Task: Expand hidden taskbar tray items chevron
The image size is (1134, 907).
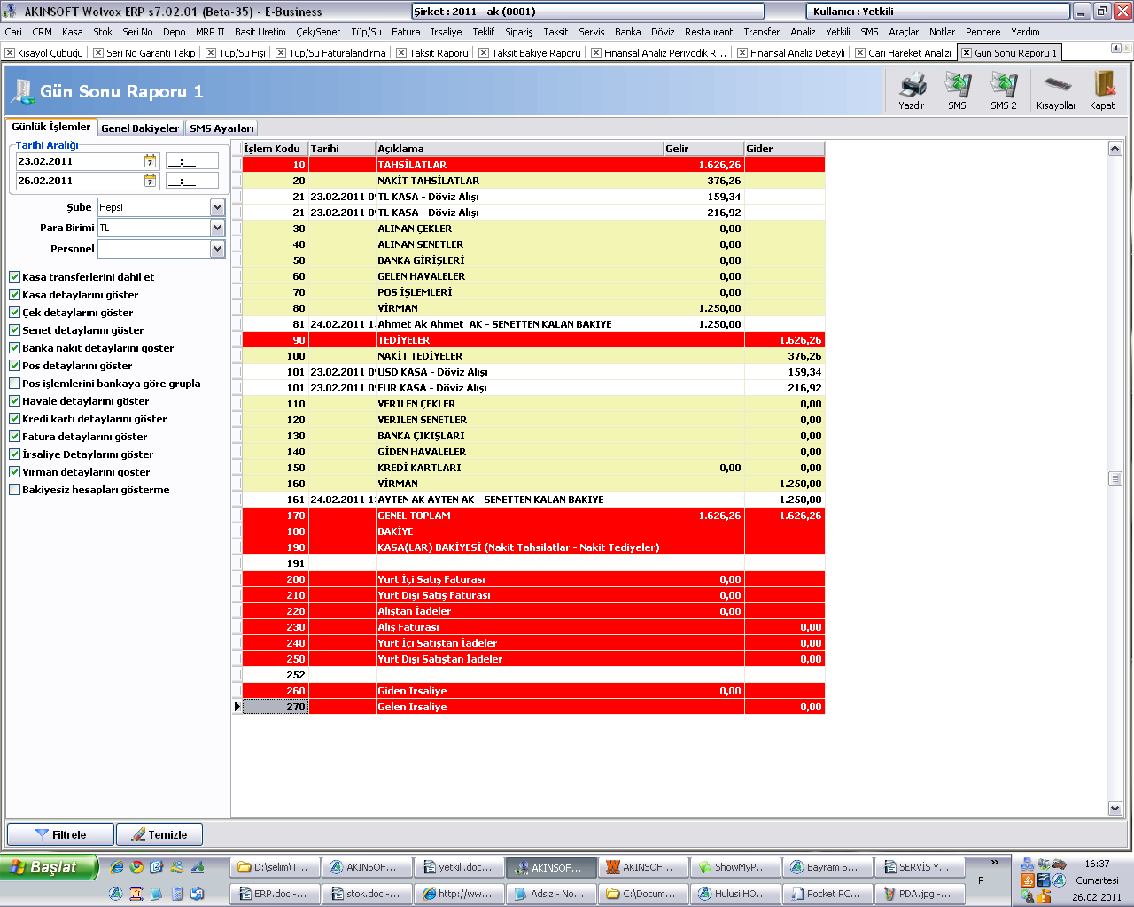Action: click(x=995, y=862)
